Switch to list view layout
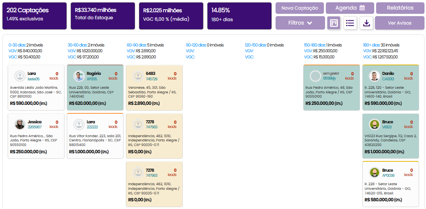The height and width of the screenshot is (209, 426). coord(350,23)
